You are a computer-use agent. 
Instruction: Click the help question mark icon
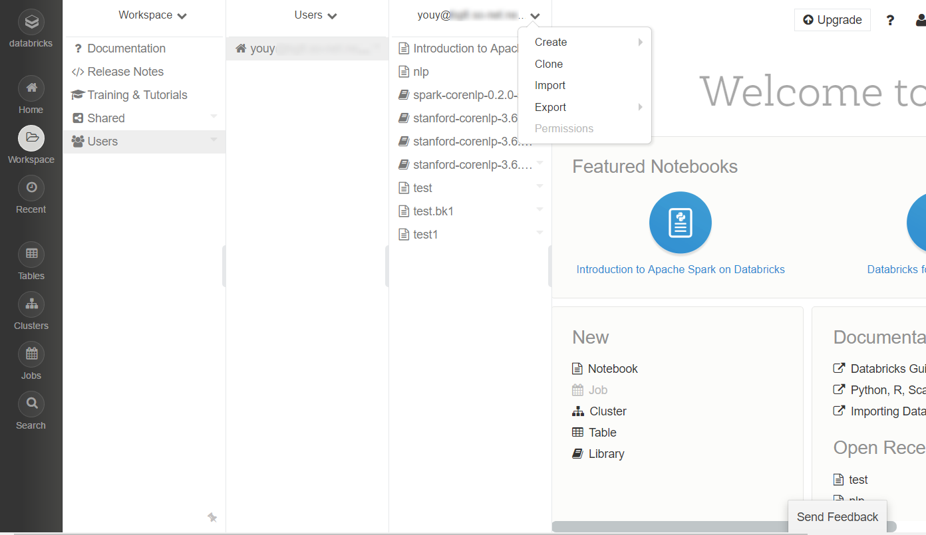click(890, 21)
